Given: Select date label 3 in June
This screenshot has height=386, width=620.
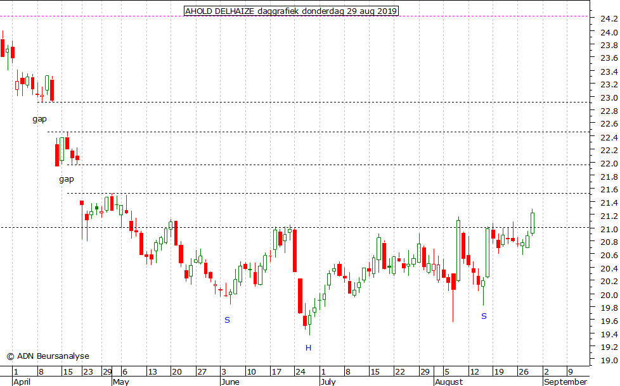Looking at the screenshot, I should point(224,372).
